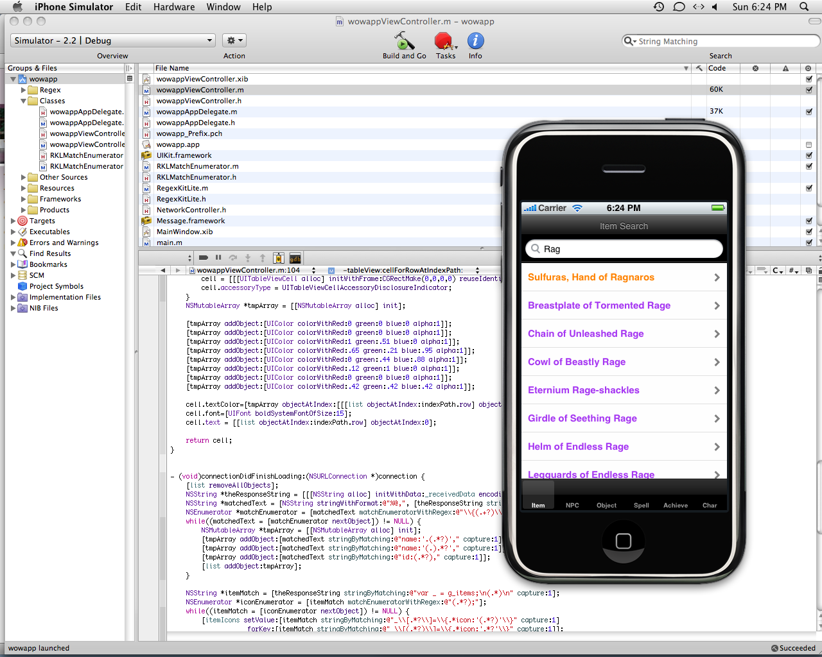Click the Build and Go hammer icon
The image size is (822, 657).
[404, 42]
